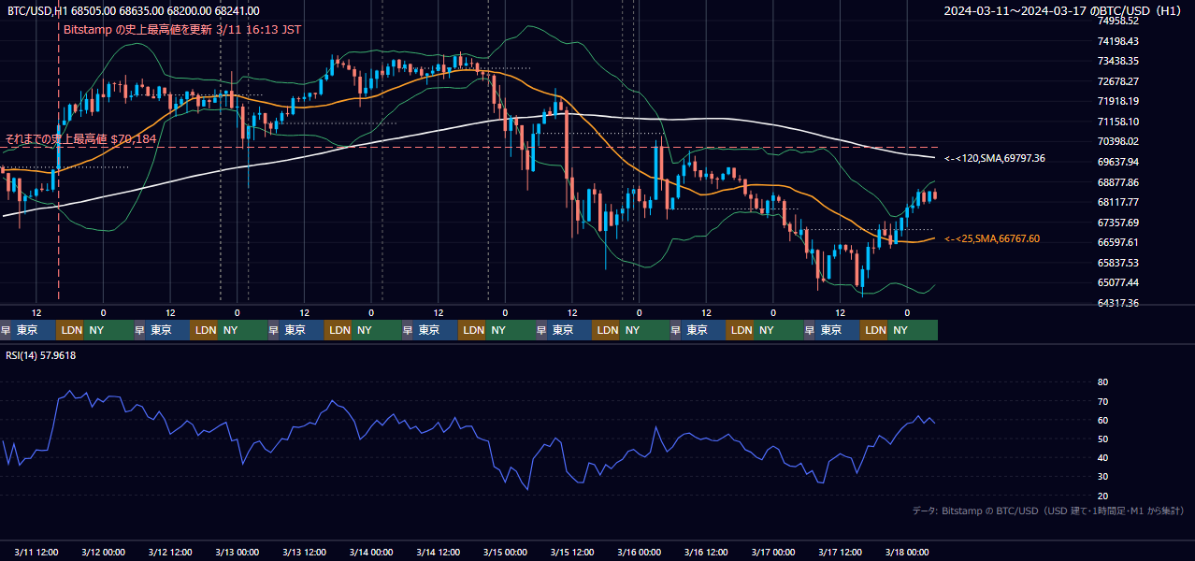Viewport: 1195px width, 561px height.
Task: Click RSI axis level 50
Action: pyautogui.click(x=1102, y=439)
